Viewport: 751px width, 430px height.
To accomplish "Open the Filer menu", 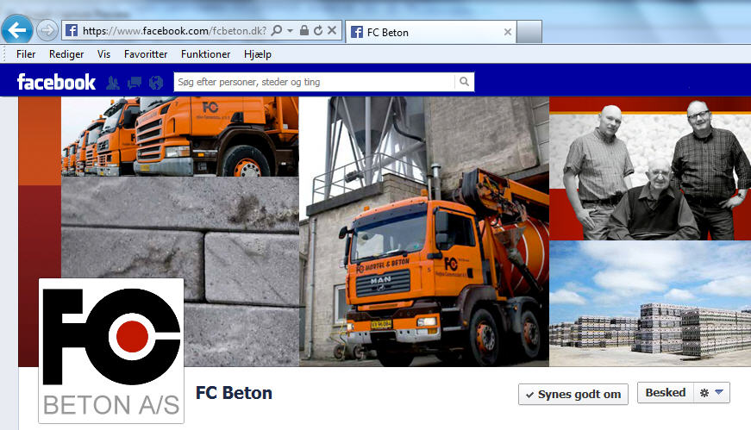I will (26, 54).
